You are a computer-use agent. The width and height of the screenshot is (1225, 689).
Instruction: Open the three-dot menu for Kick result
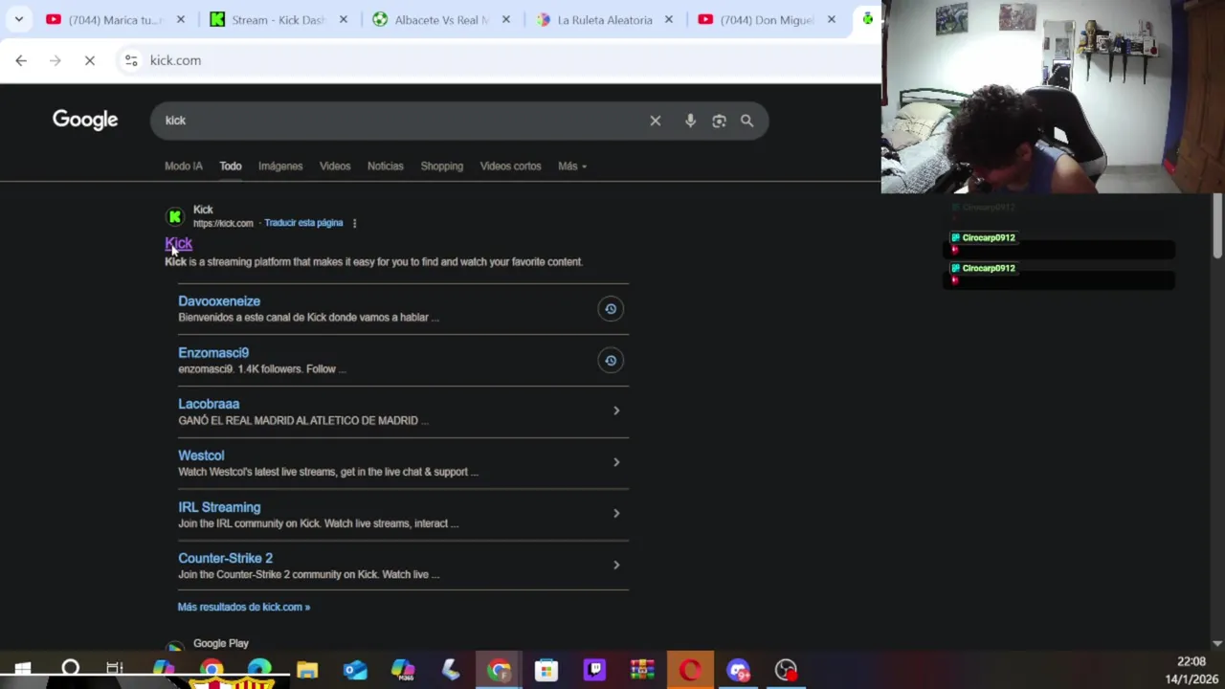354,223
